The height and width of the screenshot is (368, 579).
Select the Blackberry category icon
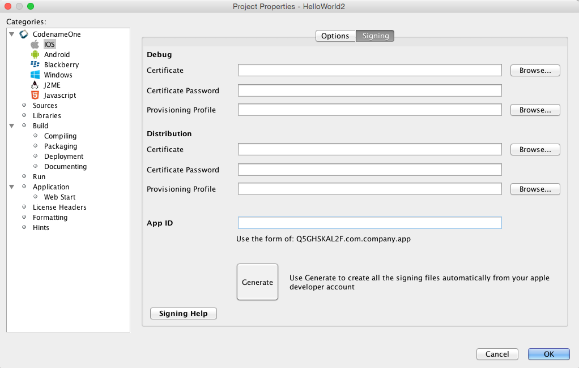click(x=35, y=64)
